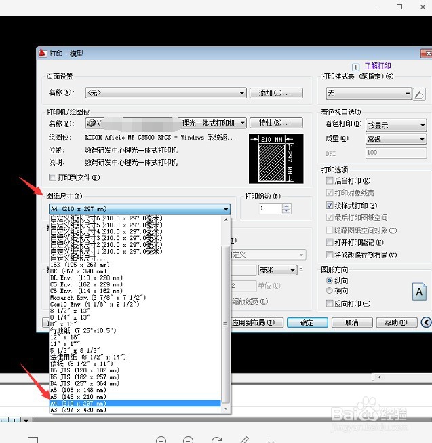Choose highlighted A4 (210 x 297 mm) entry
This screenshot has height=443, width=432.
[135, 403]
